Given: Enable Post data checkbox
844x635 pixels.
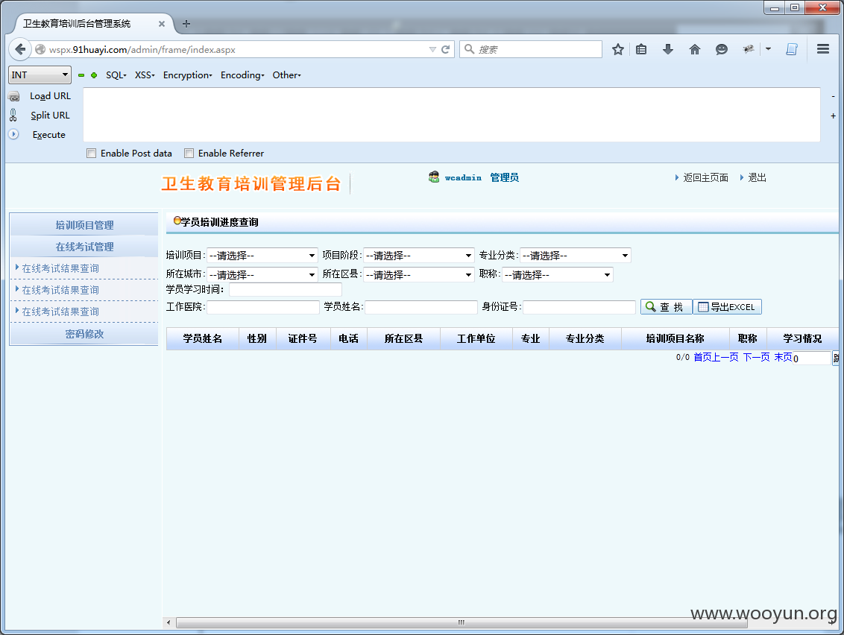Looking at the screenshot, I should (x=92, y=154).
